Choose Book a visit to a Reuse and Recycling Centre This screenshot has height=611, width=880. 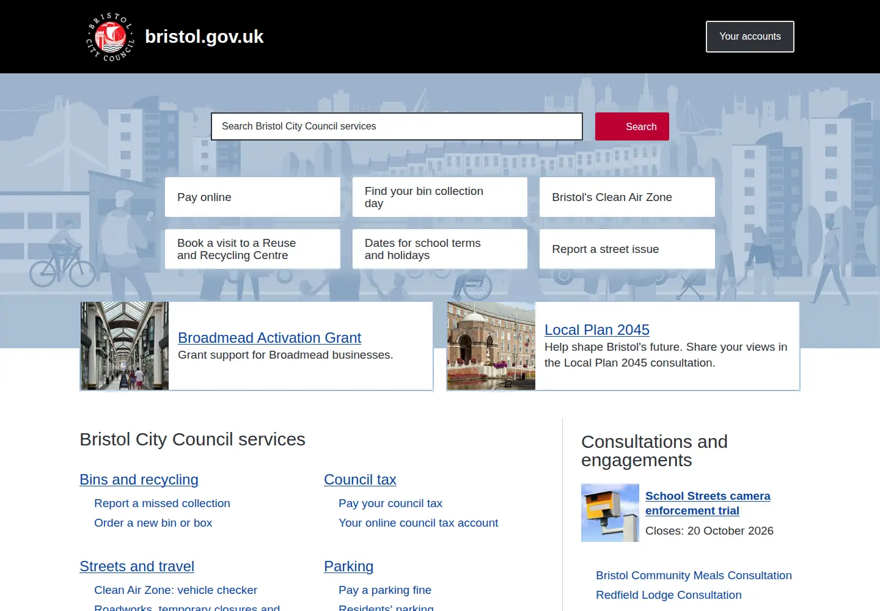(252, 249)
